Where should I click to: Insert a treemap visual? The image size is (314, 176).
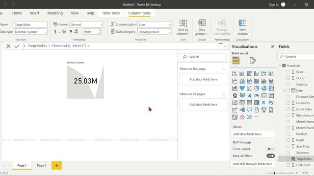(x=271, y=88)
